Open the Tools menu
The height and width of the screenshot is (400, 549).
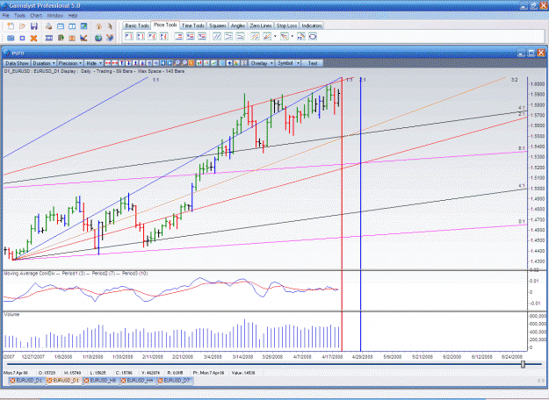(x=19, y=16)
